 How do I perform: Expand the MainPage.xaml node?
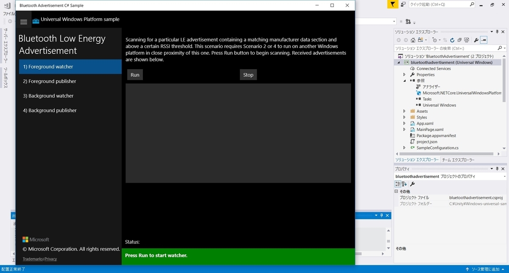point(404,129)
